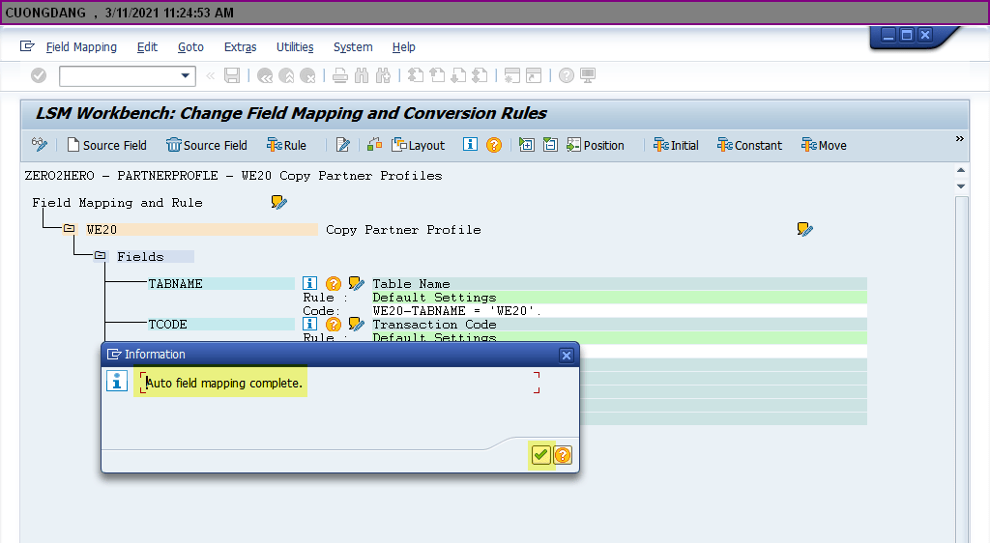This screenshot has width=990, height=543.
Task: Click the trash Source Field remove button
Action: [206, 145]
